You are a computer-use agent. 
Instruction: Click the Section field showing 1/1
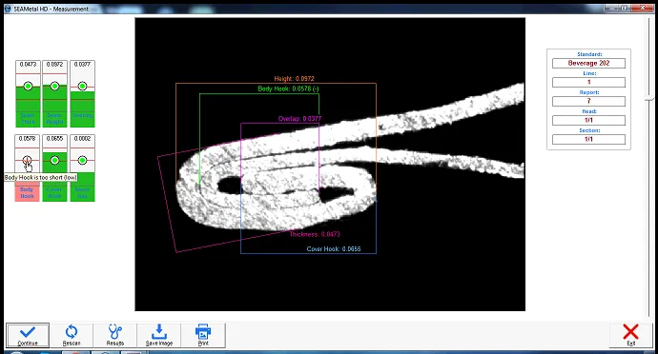pos(588,139)
